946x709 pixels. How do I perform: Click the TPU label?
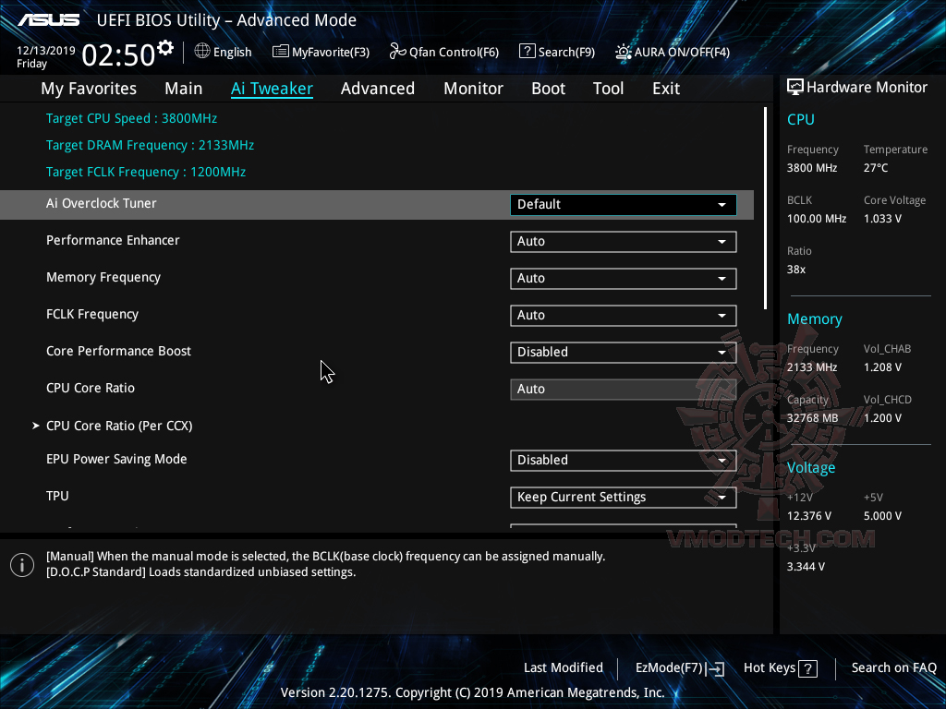pos(57,496)
